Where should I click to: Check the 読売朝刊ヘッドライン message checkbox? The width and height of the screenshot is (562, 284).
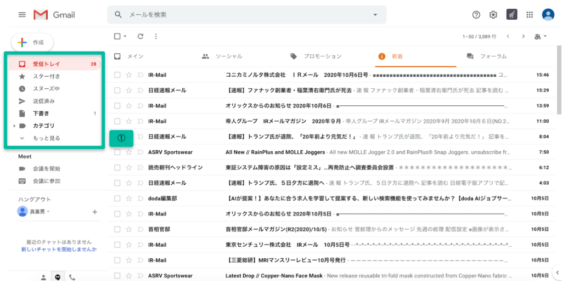[x=117, y=167]
